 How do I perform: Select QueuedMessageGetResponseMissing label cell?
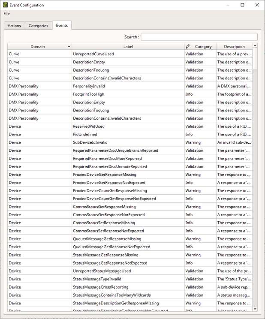pos(128,239)
